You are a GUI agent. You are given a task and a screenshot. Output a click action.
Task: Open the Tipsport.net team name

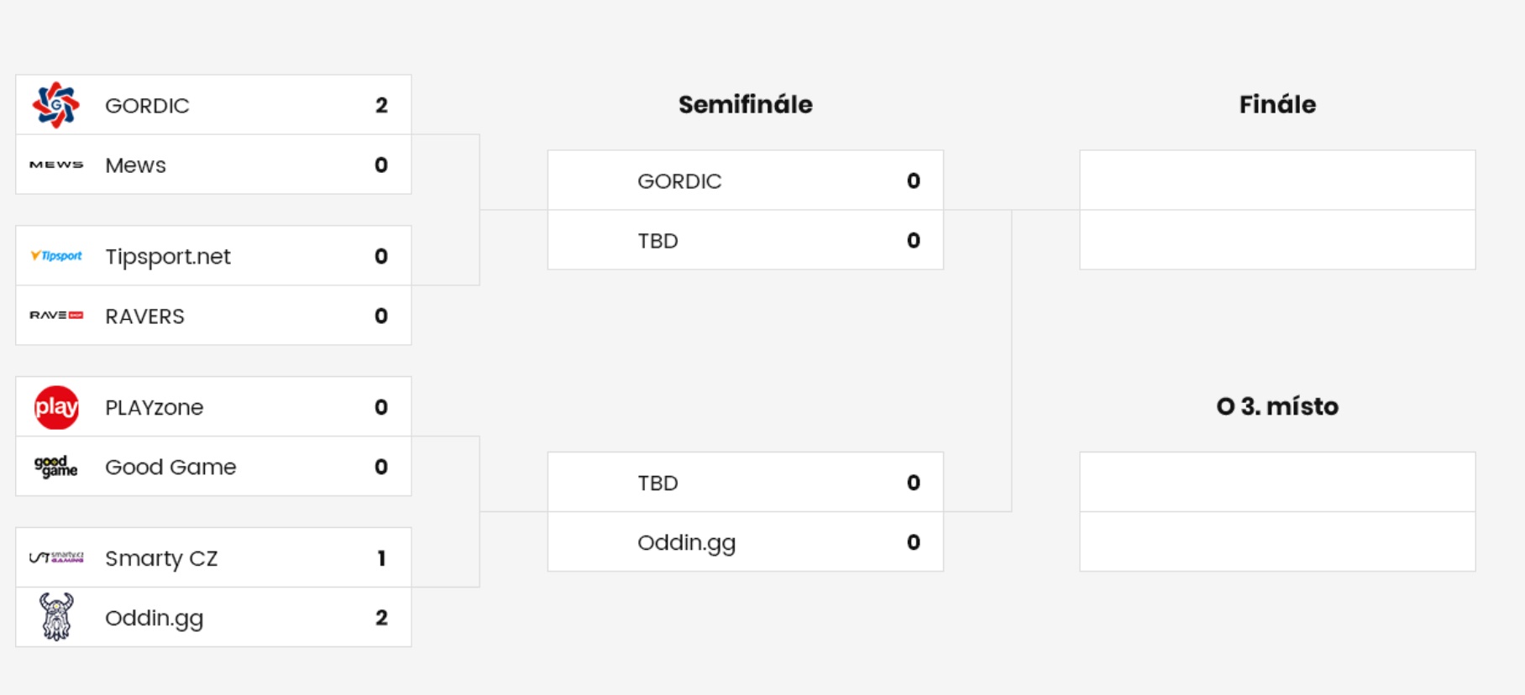point(168,256)
